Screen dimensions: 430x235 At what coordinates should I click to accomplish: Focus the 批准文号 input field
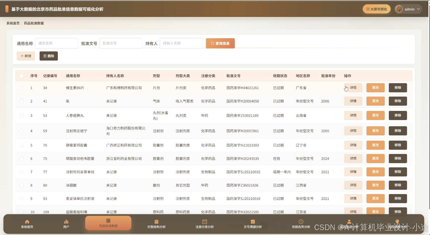(x=121, y=43)
